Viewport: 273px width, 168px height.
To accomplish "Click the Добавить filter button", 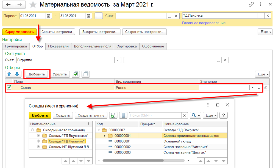I will pos(37,74).
